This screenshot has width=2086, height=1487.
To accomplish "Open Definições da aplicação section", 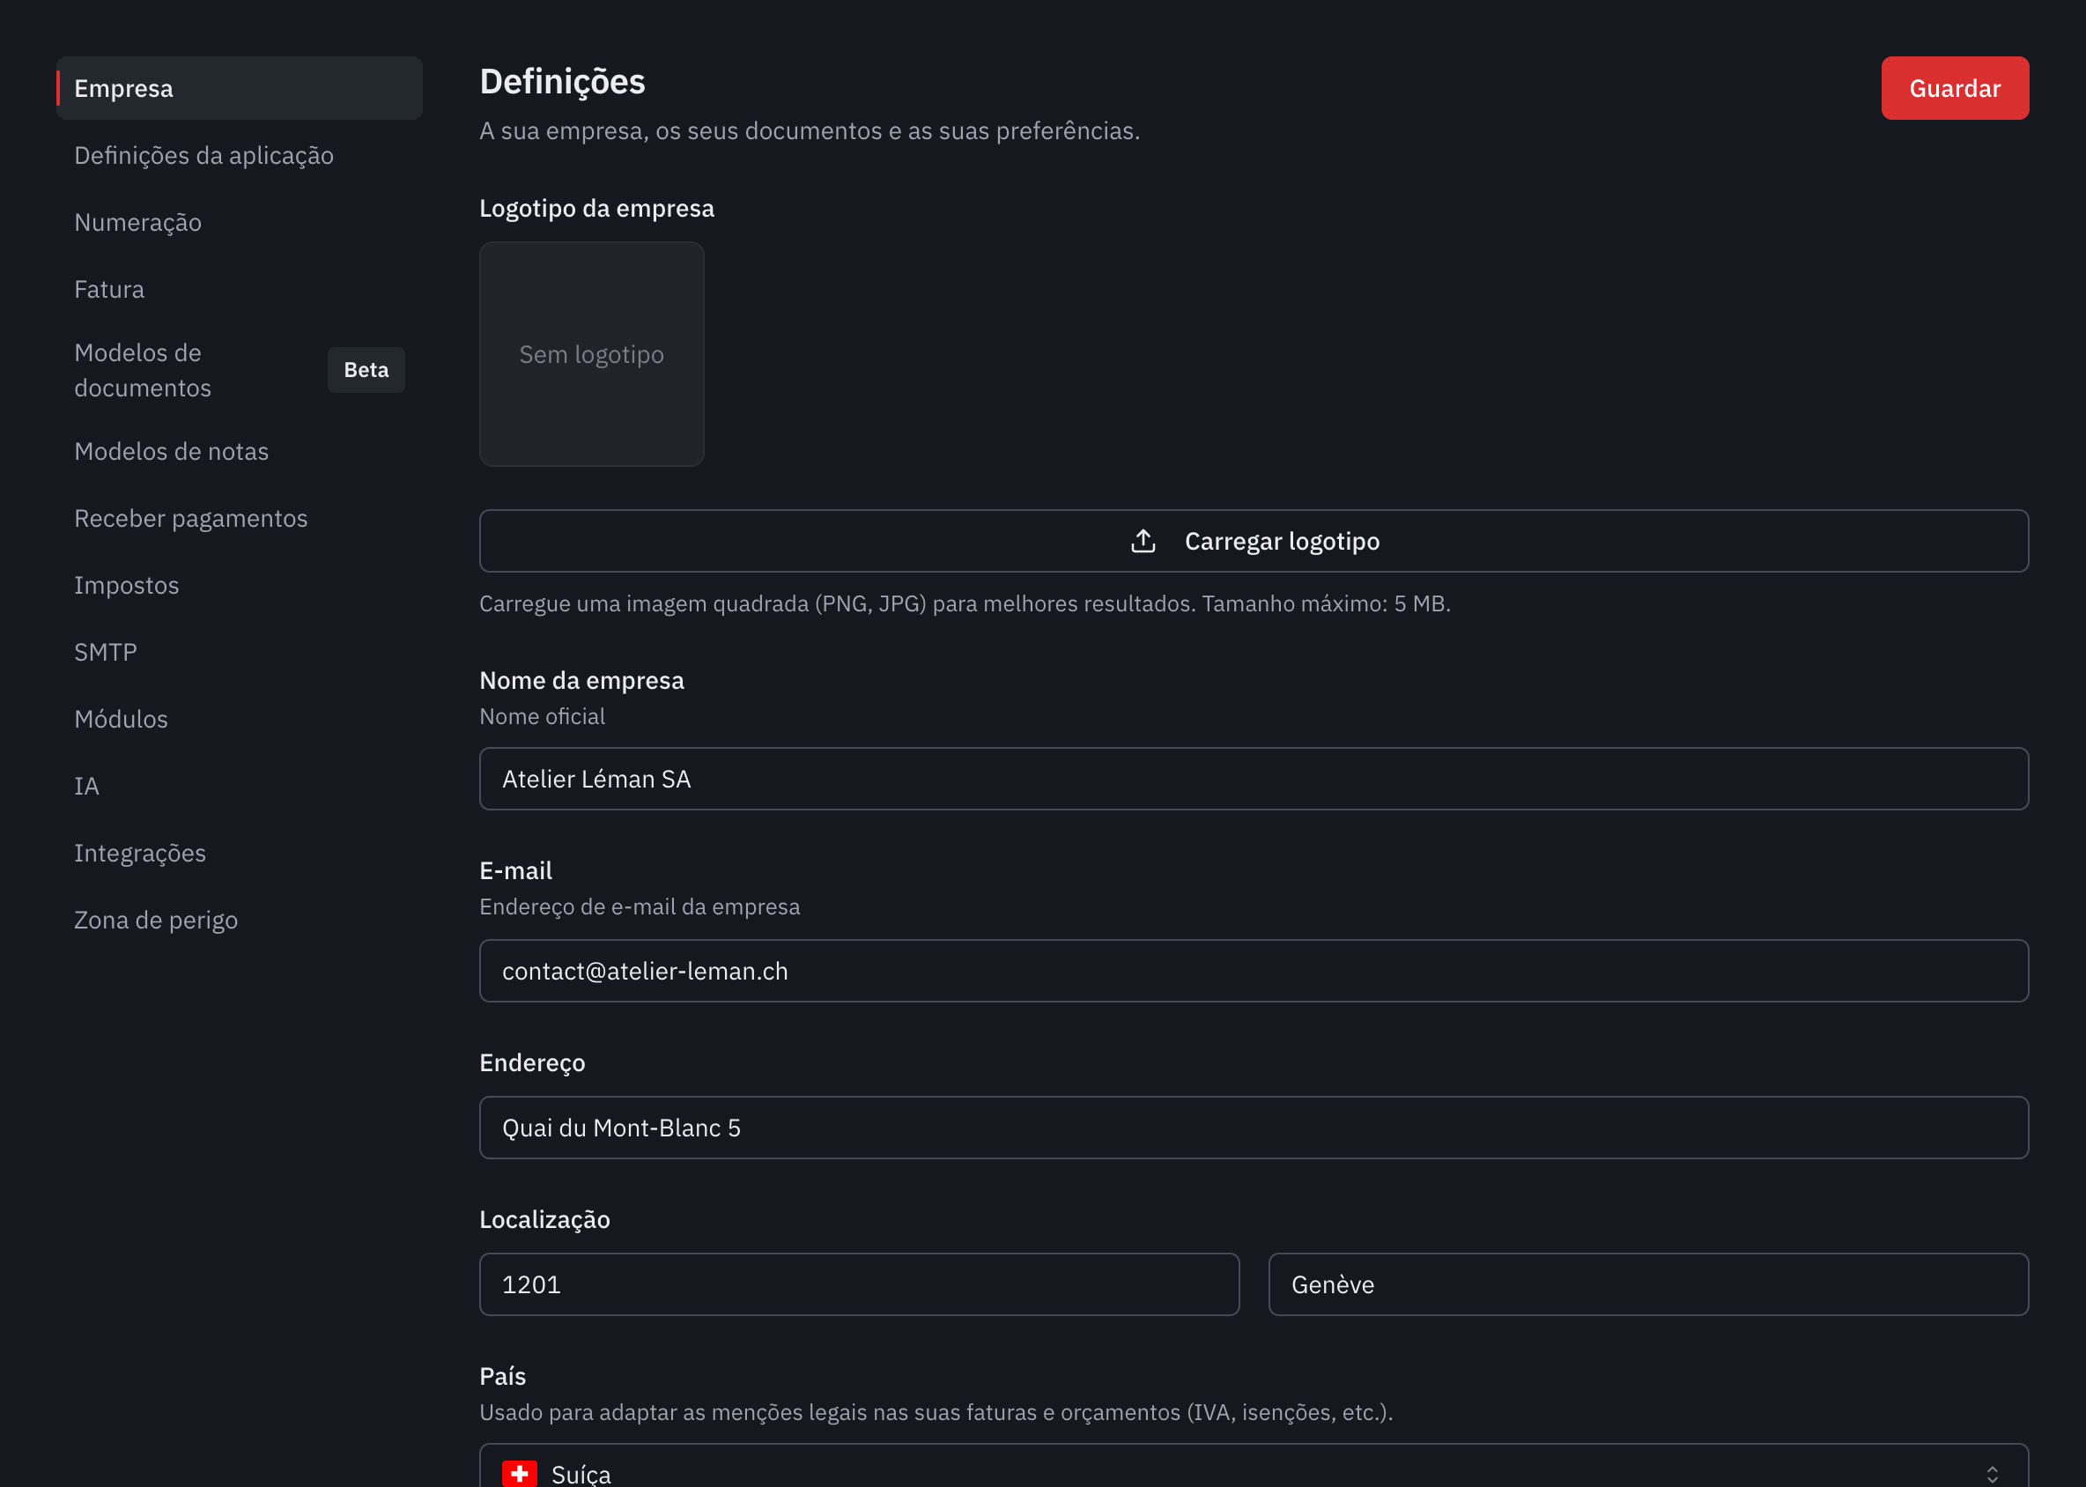I will [239, 155].
